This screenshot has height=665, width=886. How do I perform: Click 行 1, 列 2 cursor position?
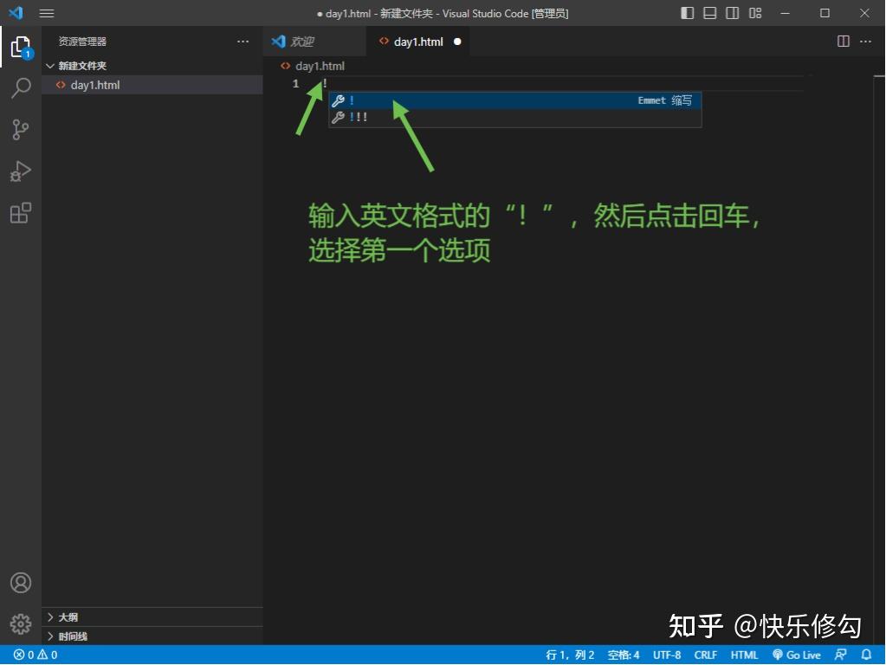(570, 655)
